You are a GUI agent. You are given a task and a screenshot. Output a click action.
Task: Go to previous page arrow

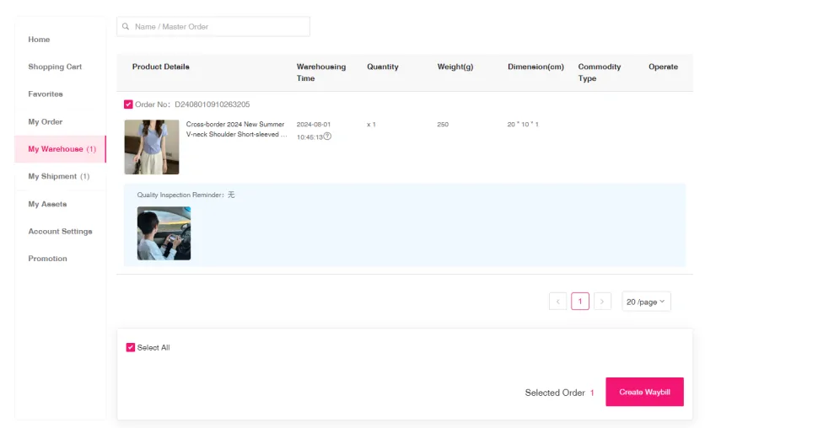point(557,302)
